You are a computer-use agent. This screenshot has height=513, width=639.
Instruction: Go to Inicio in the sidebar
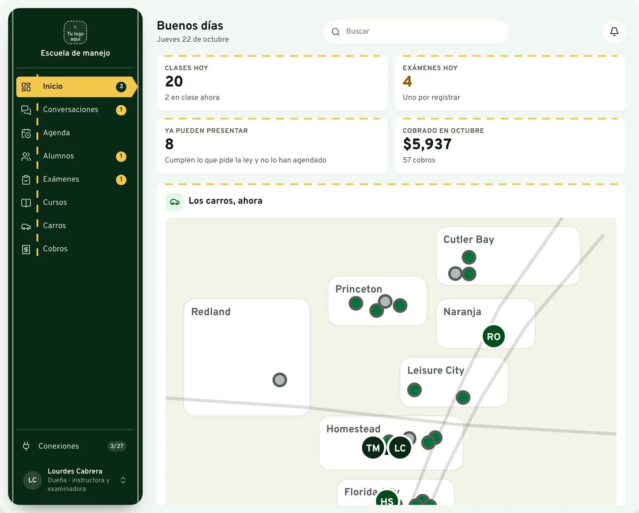pyautogui.click(x=76, y=87)
